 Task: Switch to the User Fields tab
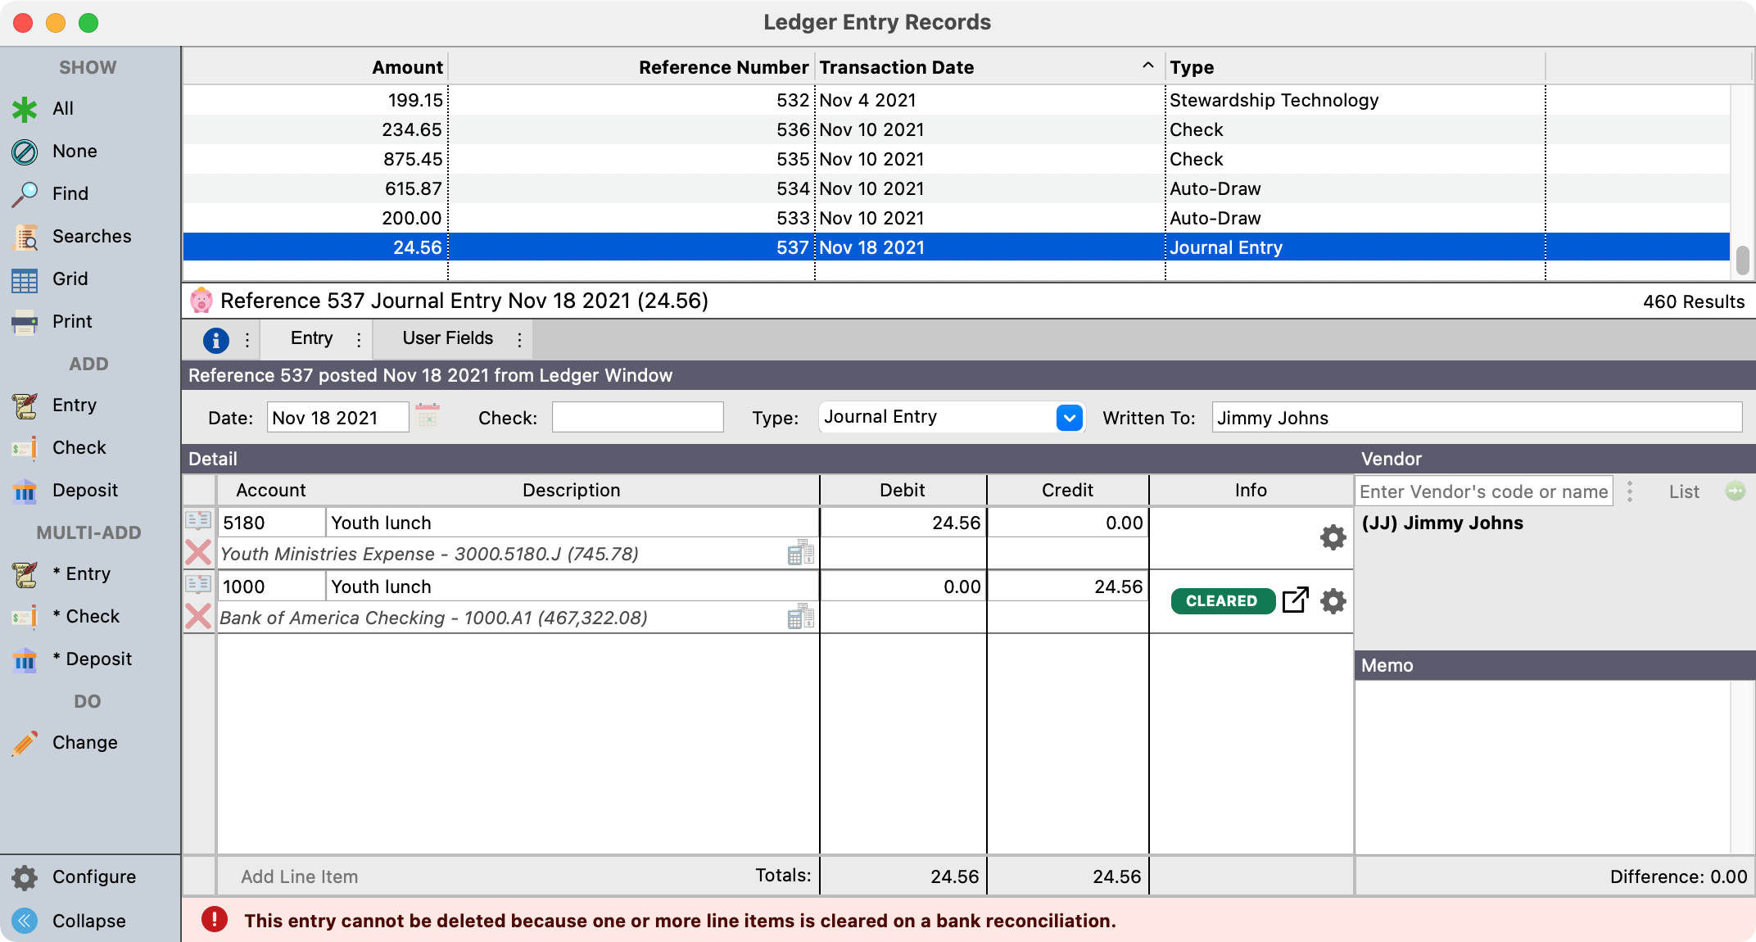click(447, 339)
